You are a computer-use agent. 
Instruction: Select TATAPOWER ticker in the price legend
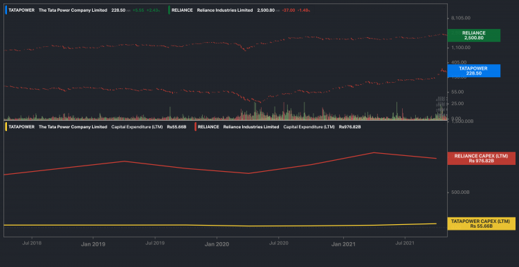(21, 10)
